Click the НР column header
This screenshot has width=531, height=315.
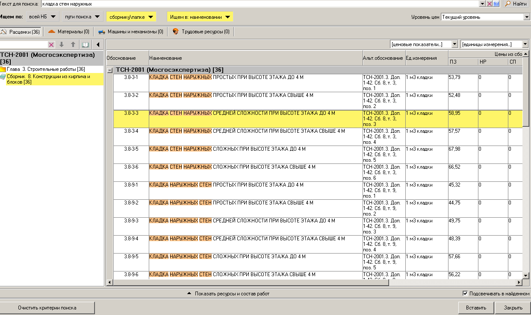point(493,62)
